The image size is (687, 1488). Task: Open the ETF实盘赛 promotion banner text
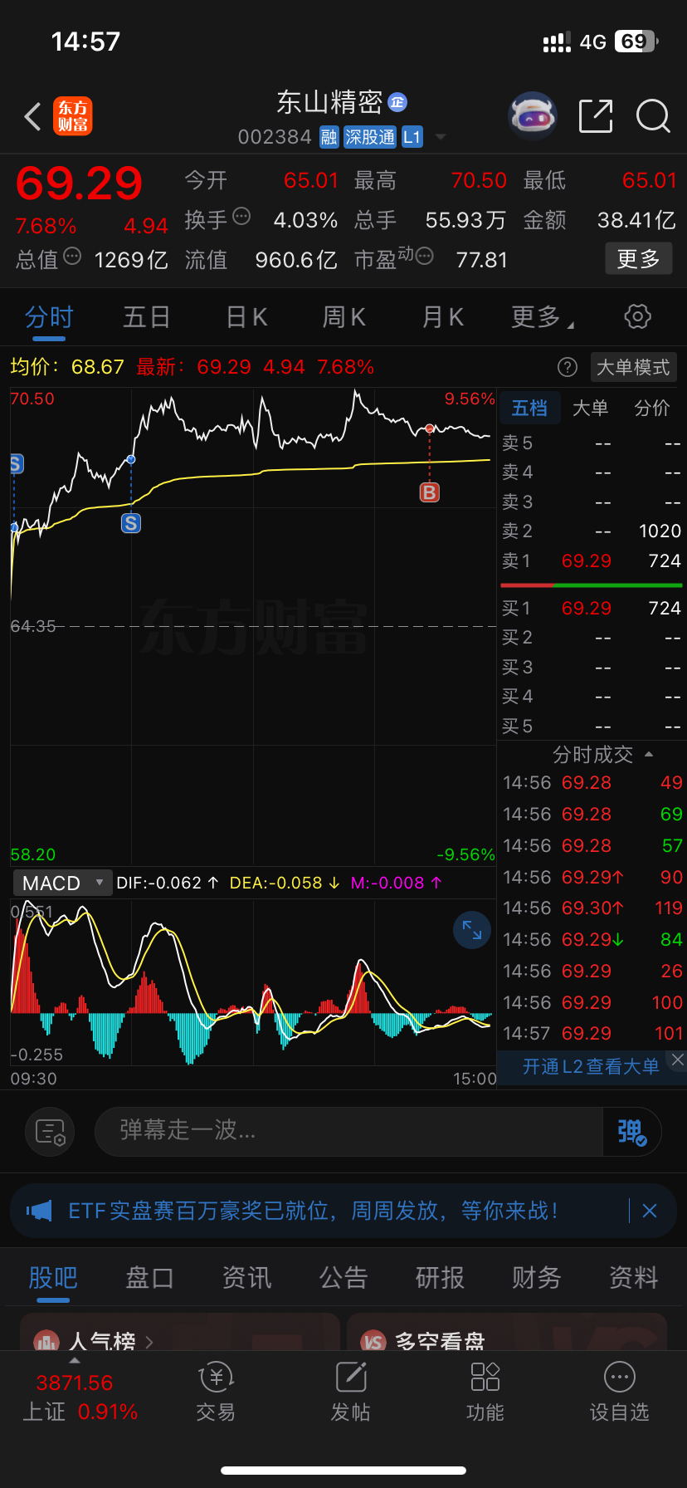click(314, 1211)
